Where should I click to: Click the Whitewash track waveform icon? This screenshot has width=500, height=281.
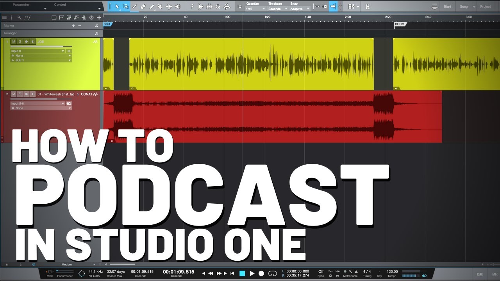(x=95, y=94)
